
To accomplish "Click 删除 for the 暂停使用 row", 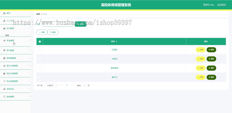I will click(x=211, y=68).
